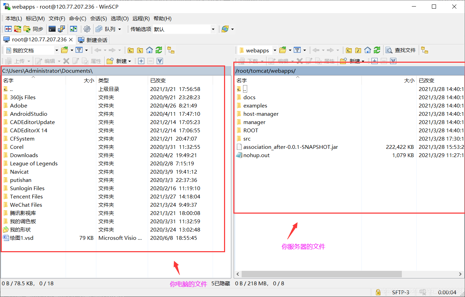
Task: Click the 查找文件 button
Action: 401,50
